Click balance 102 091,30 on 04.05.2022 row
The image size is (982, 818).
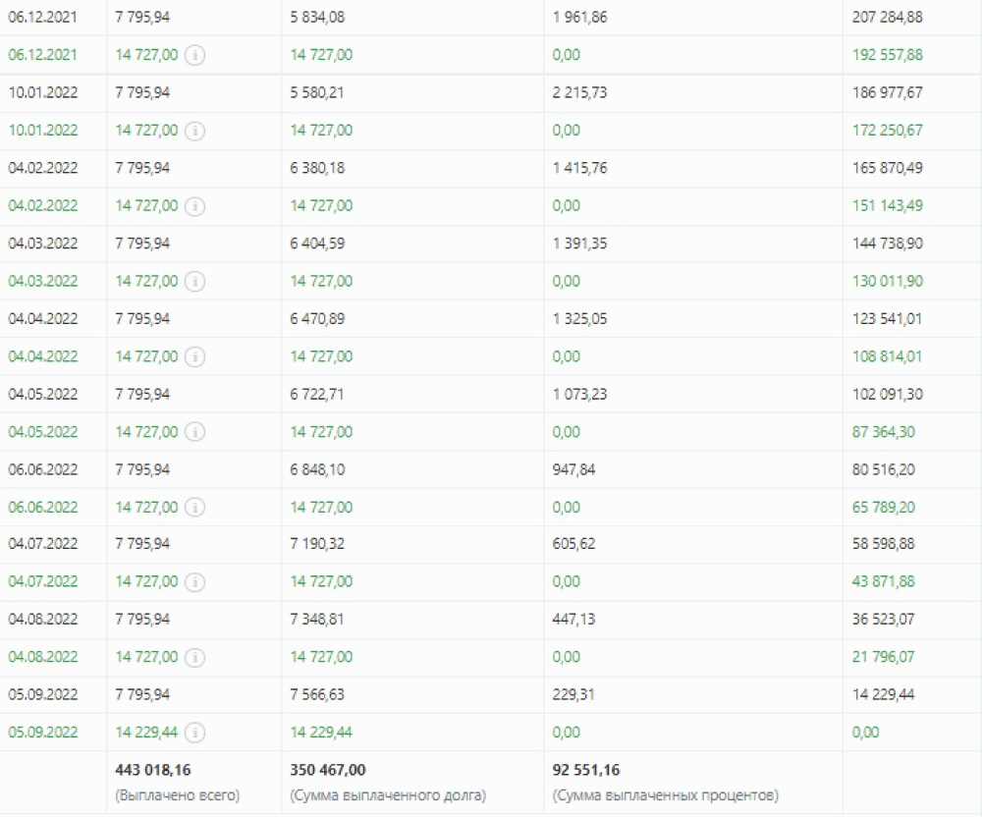click(888, 394)
